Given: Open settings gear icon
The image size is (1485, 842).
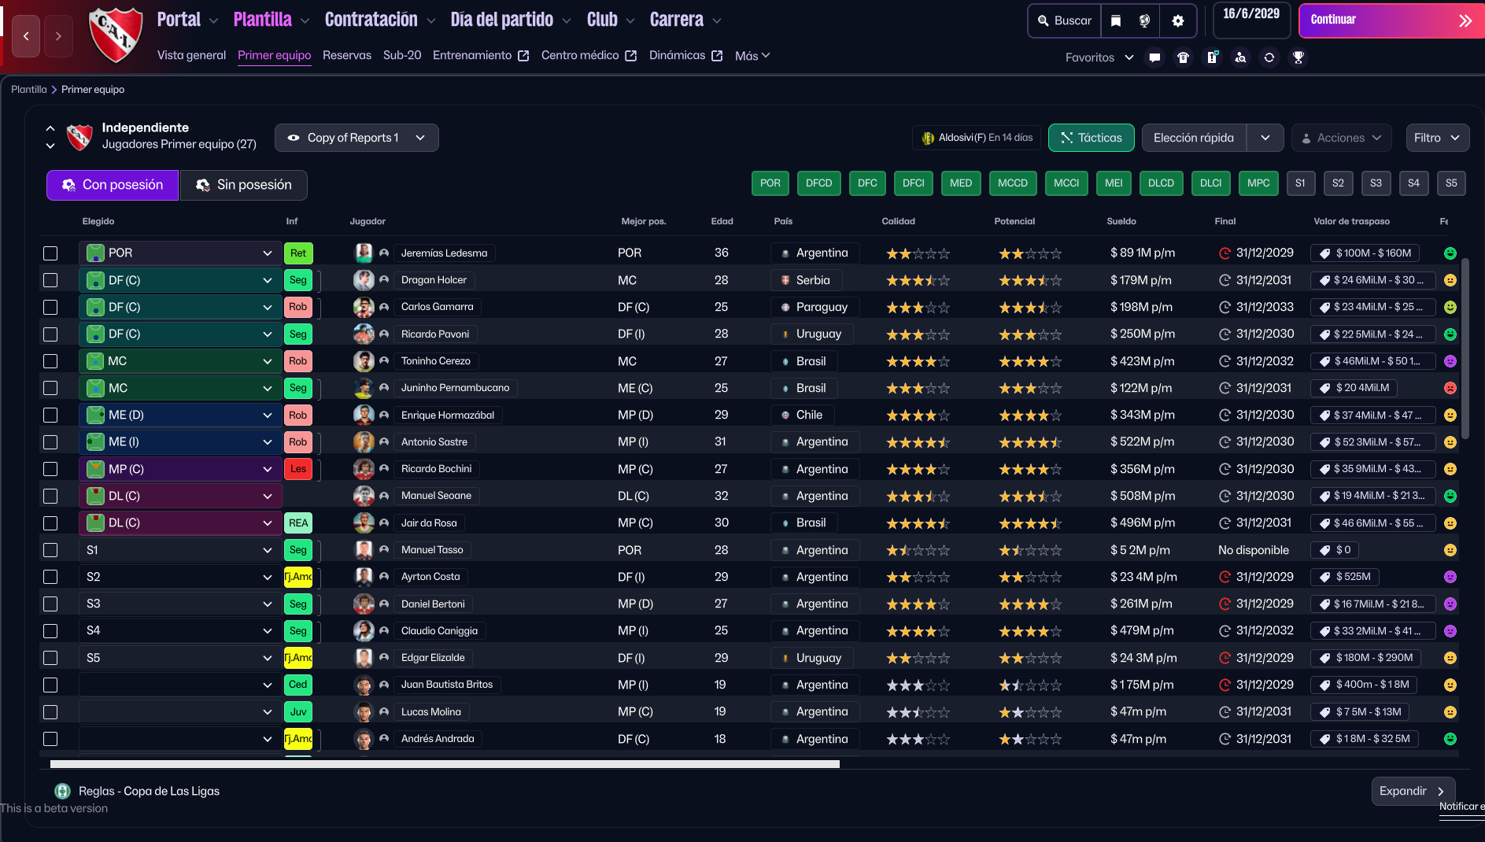Looking at the screenshot, I should coord(1177,20).
